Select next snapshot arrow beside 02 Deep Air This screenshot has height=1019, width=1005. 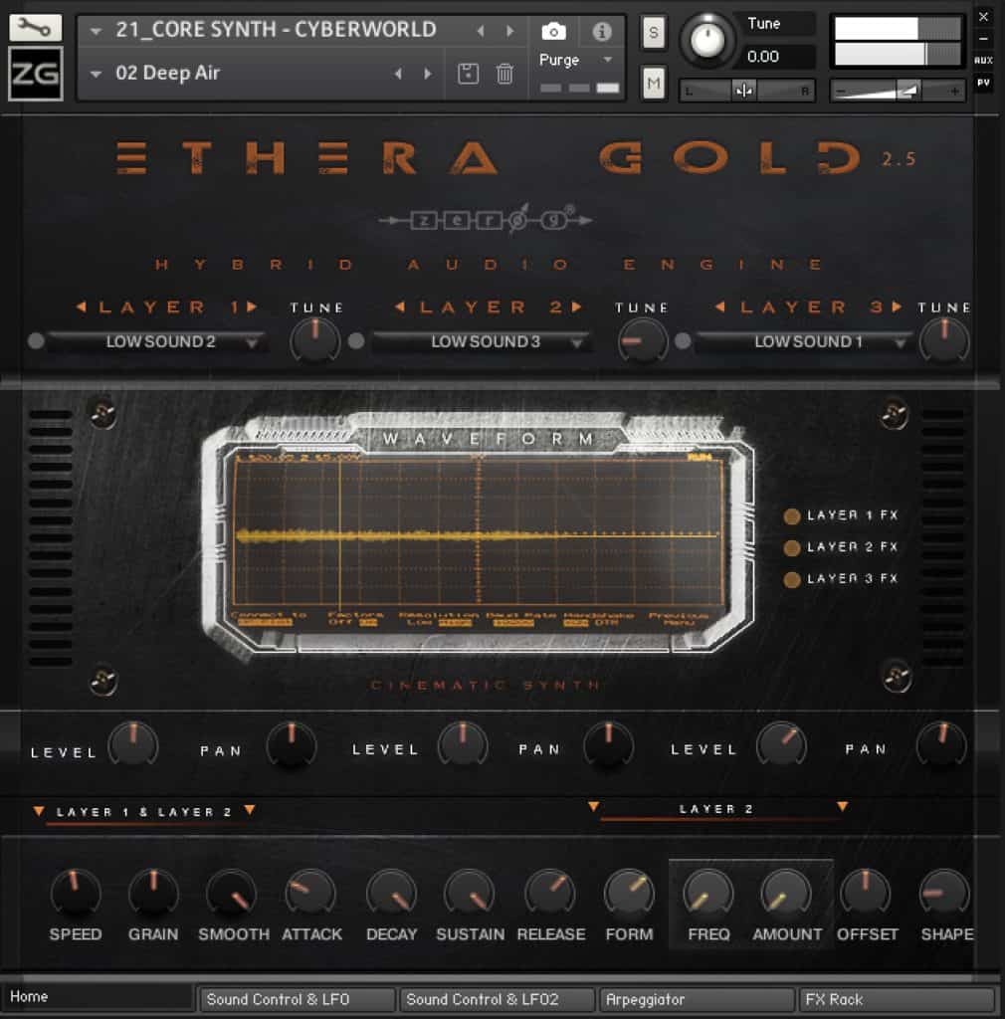click(x=428, y=74)
